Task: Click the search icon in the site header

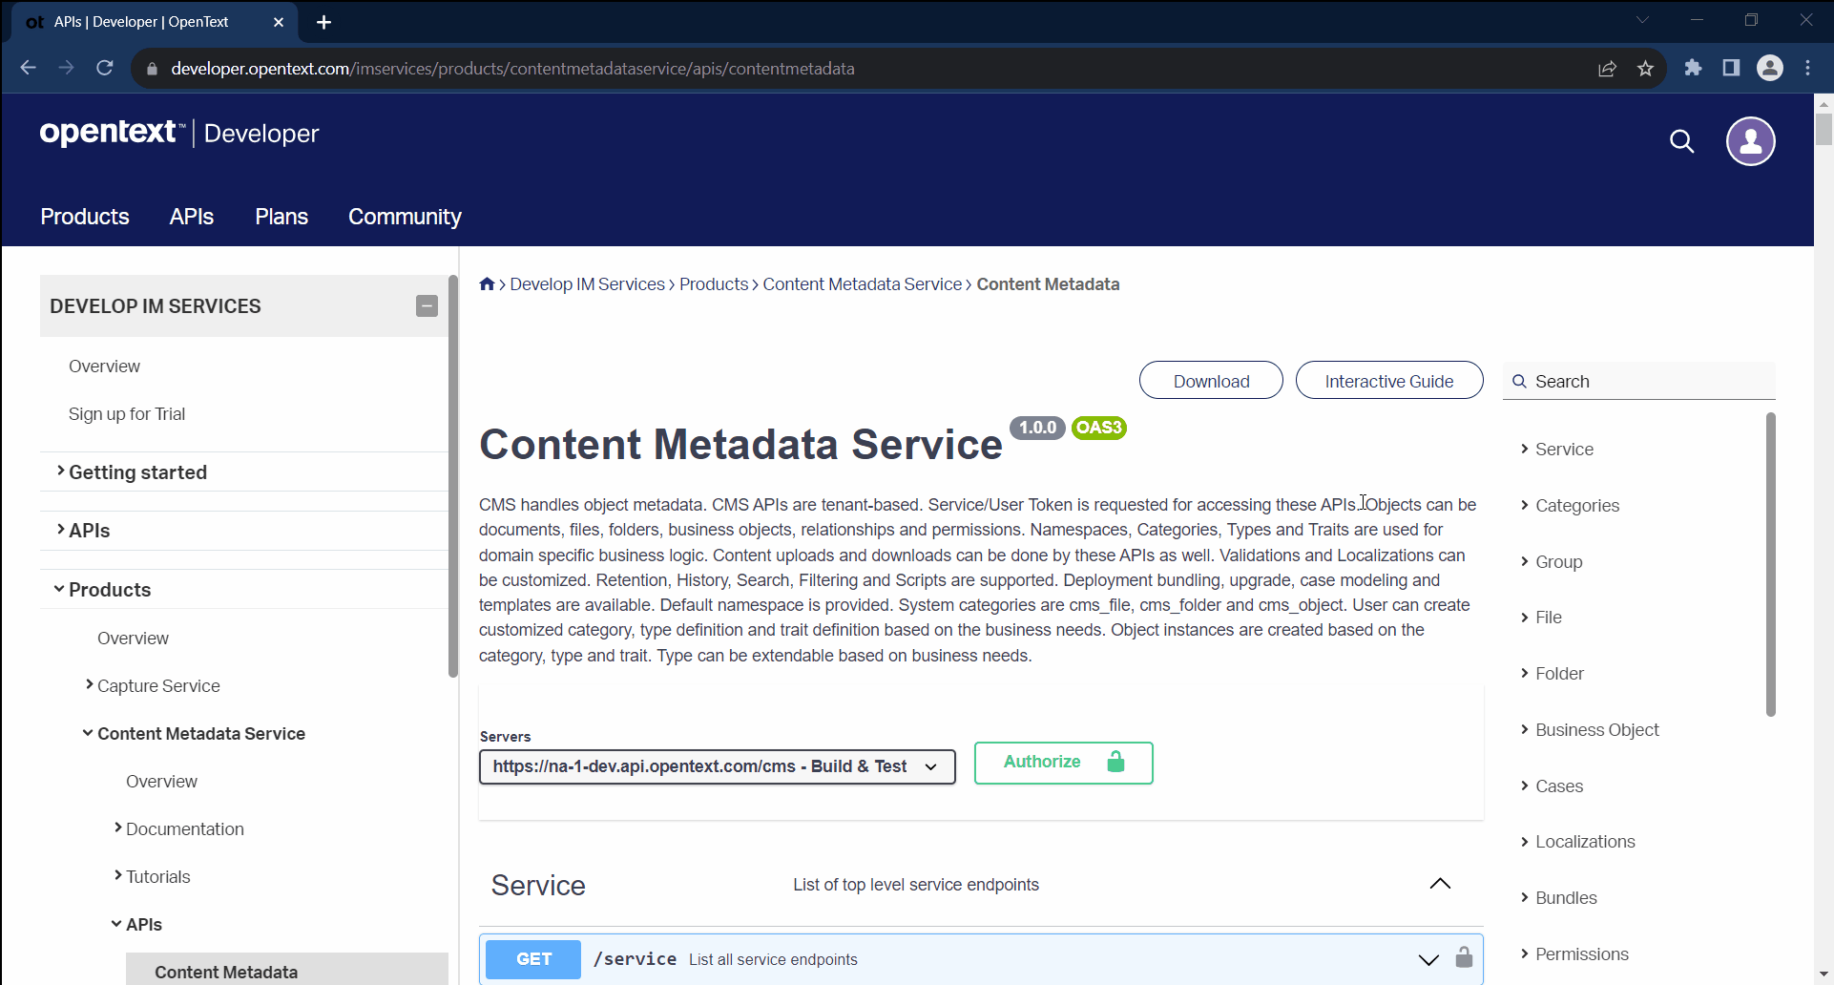Action: click(1682, 141)
